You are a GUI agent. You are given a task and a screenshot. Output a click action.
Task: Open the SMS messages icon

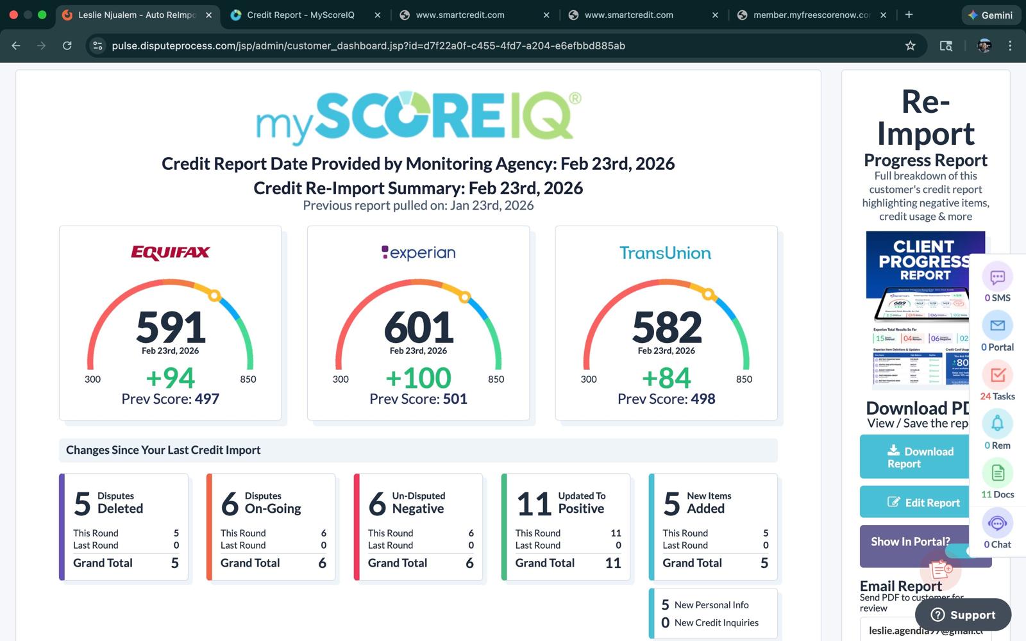click(x=997, y=278)
